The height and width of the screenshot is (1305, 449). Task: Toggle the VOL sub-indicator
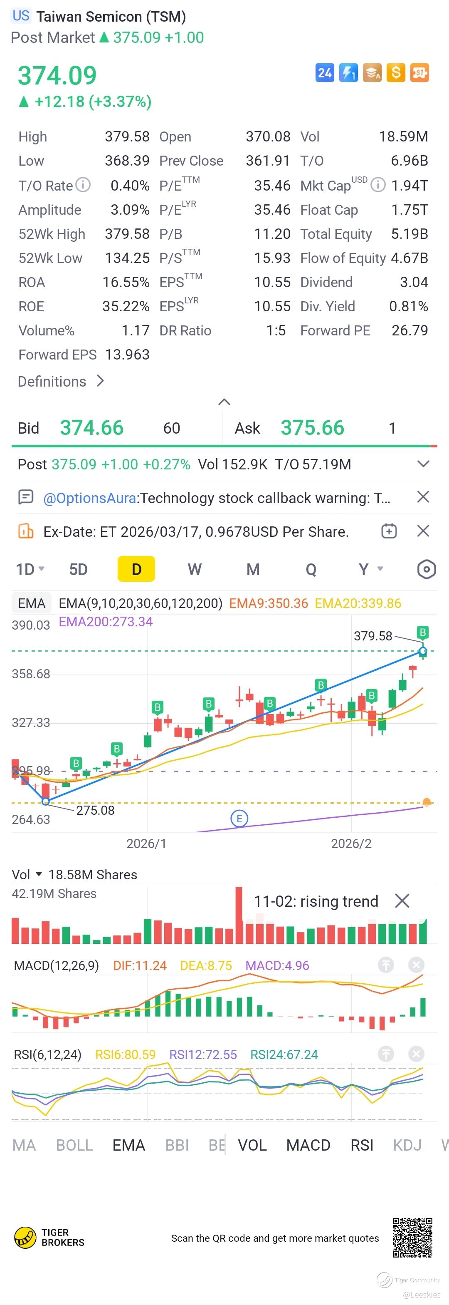coord(252,1145)
